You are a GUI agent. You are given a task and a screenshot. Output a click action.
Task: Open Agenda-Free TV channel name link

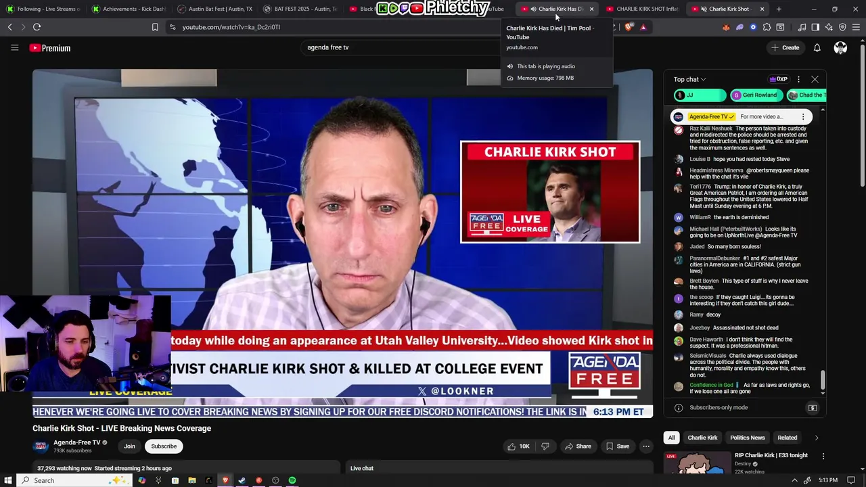click(77, 442)
